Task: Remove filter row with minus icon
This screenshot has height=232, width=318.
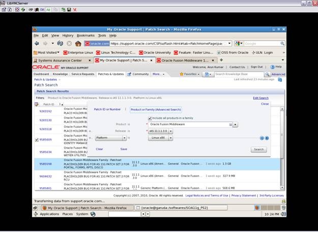Action: point(262,138)
